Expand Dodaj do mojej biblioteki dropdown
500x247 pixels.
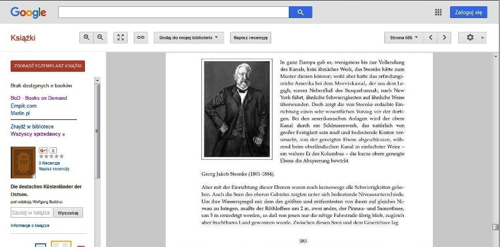[189, 37]
